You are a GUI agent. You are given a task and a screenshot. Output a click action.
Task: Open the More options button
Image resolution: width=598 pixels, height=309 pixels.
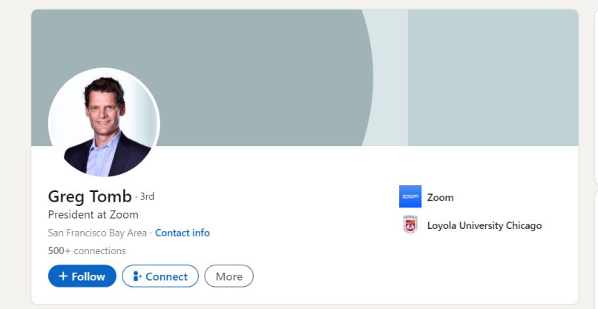[x=229, y=276]
